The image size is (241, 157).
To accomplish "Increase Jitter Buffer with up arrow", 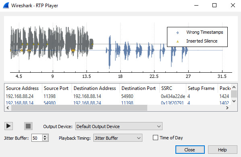I will 45,136.
